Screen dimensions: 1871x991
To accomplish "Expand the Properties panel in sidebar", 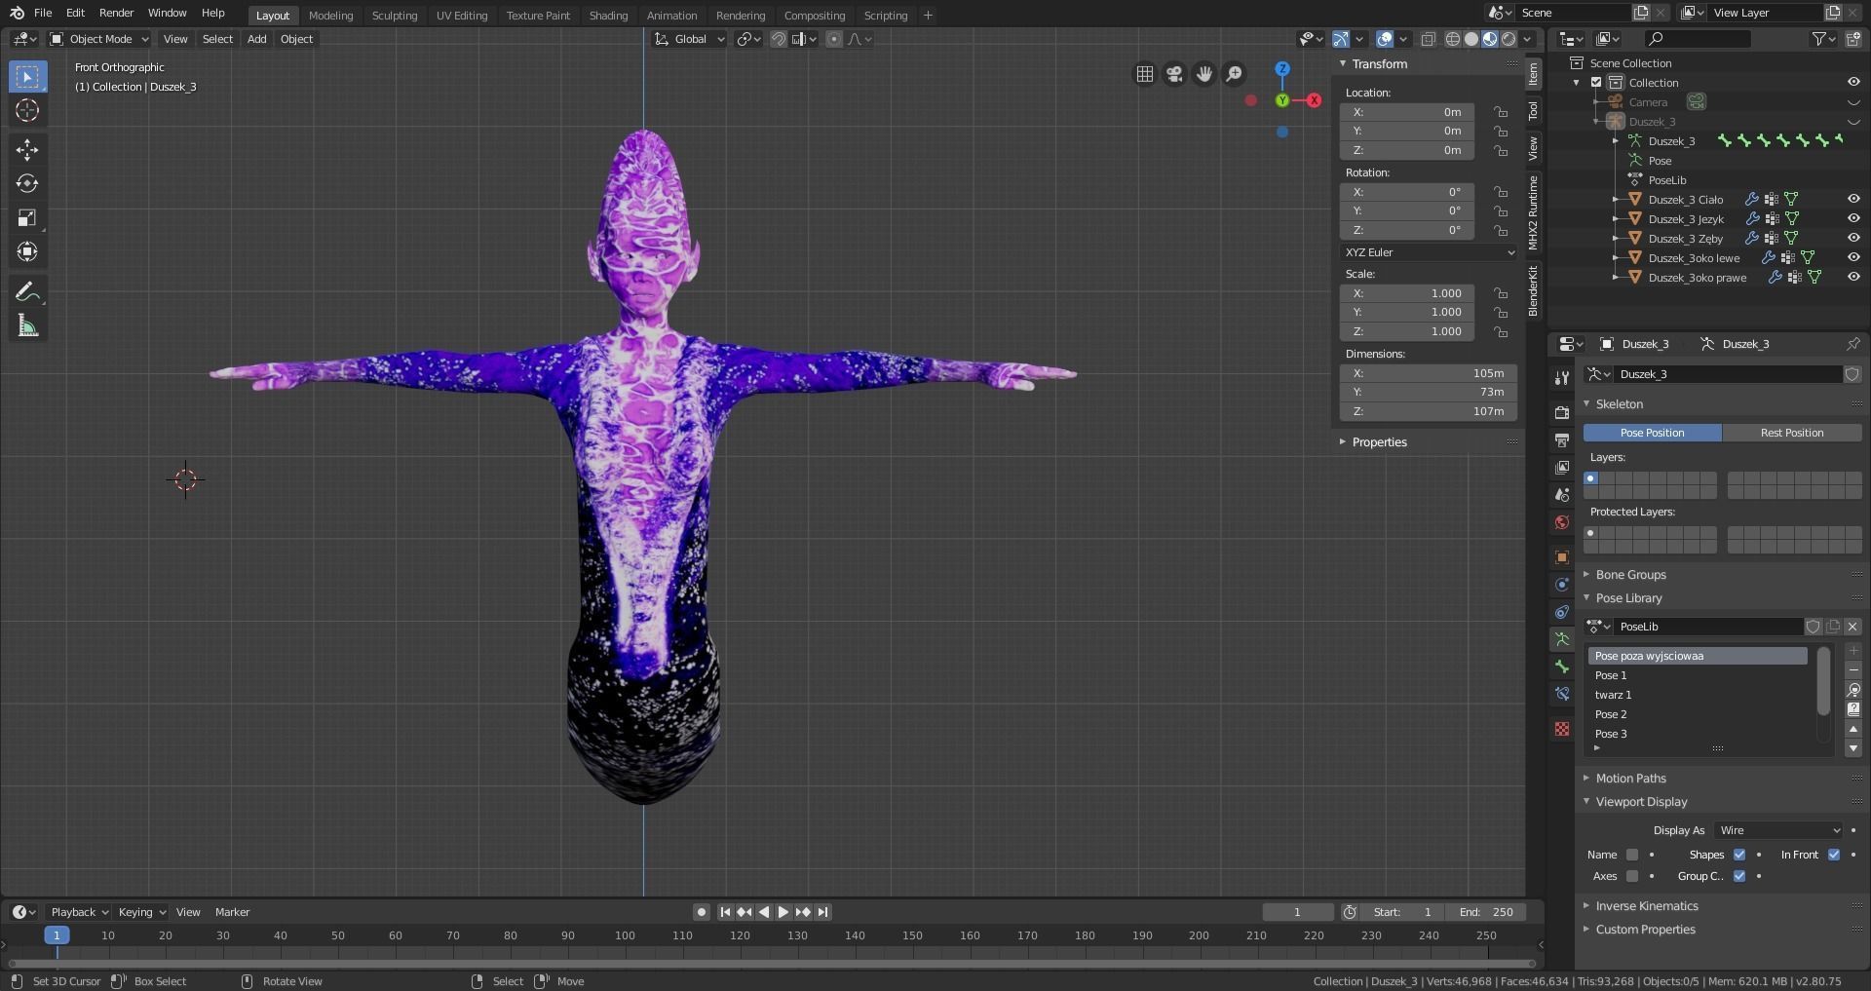I will pos(1378,442).
